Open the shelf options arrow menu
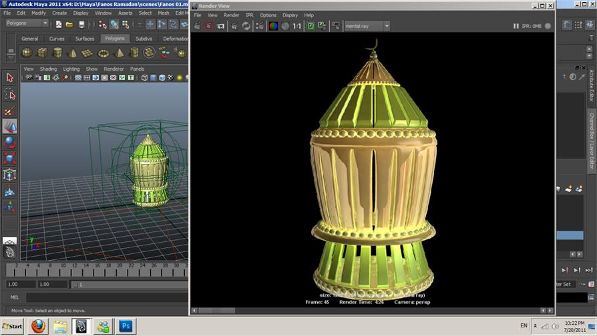Screen dimensions: 597x336 [11, 57]
